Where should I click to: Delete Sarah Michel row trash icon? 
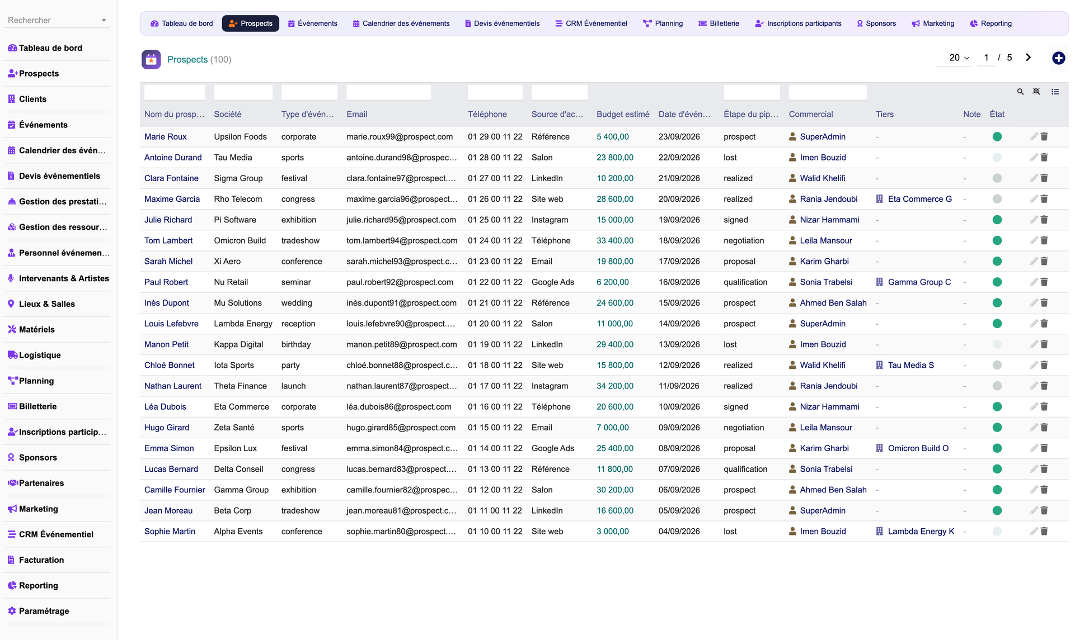pyautogui.click(x=1044, y=262)
